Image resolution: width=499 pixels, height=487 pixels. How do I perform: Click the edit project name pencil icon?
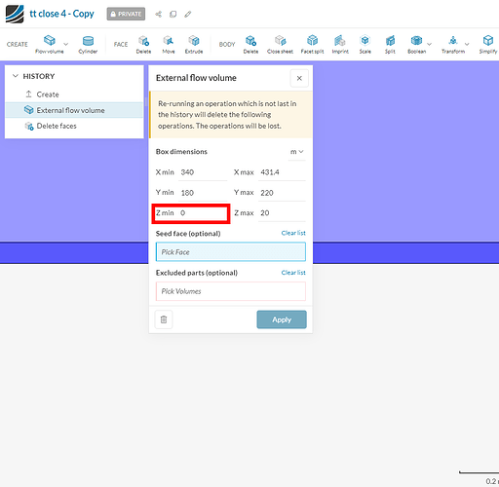click(x=188, y=14)
